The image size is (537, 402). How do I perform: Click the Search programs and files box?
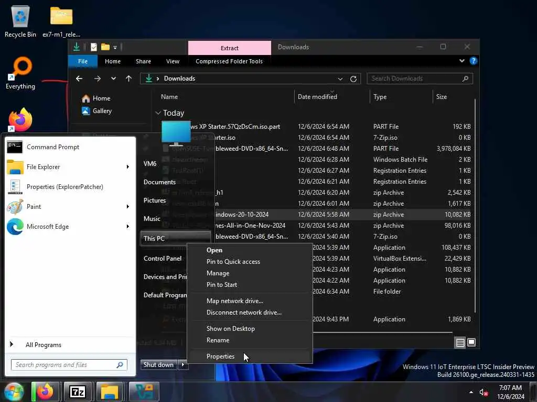[69, 365]
